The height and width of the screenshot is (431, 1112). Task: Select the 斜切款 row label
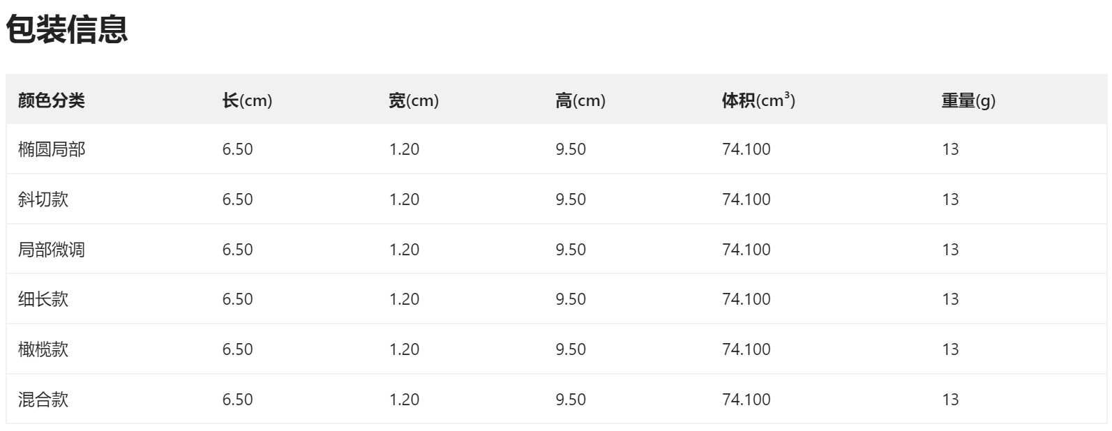point(43,199)
